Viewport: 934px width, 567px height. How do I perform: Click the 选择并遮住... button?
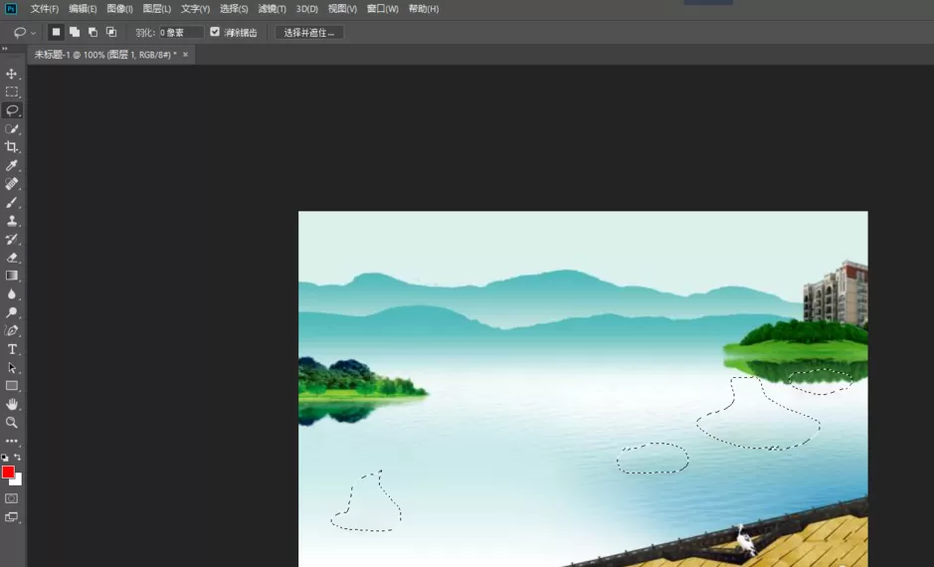point(309,32)
